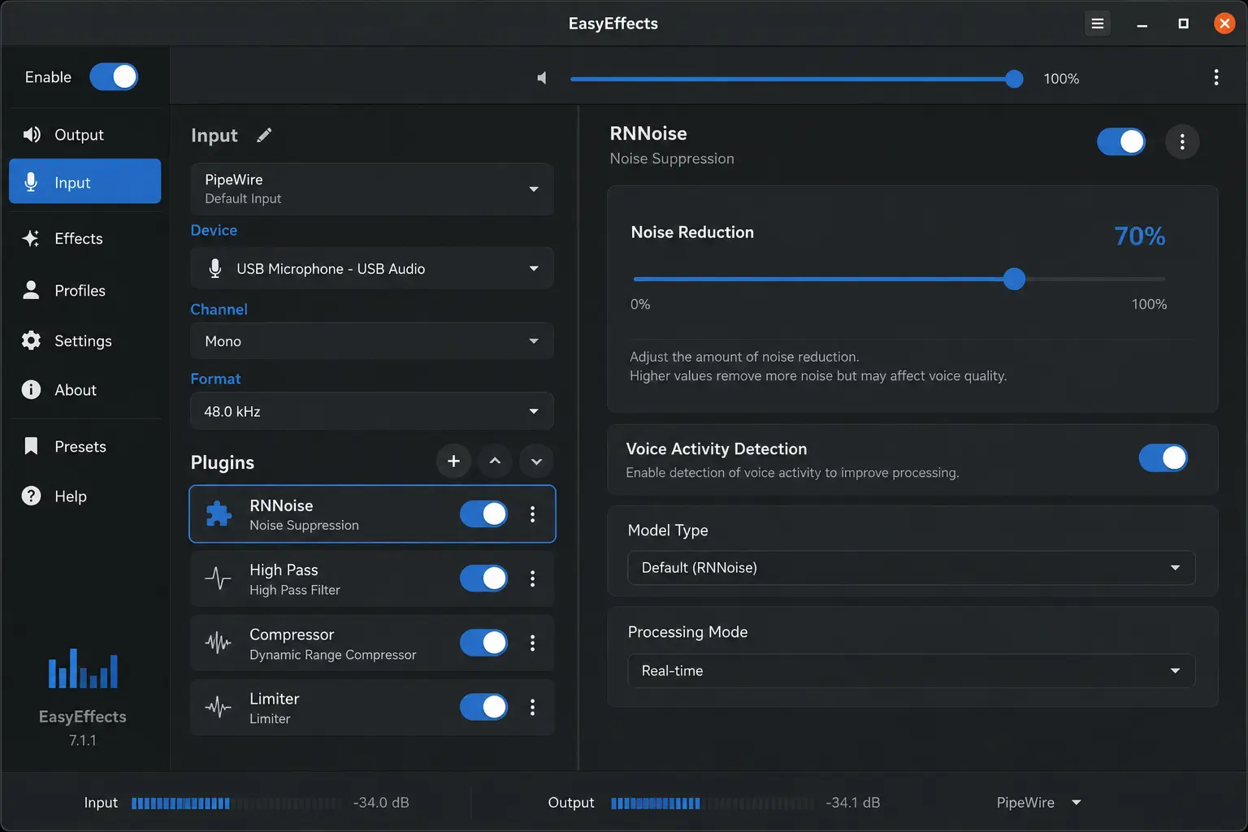Click the Limiter waveform icon

click(218, 707)
